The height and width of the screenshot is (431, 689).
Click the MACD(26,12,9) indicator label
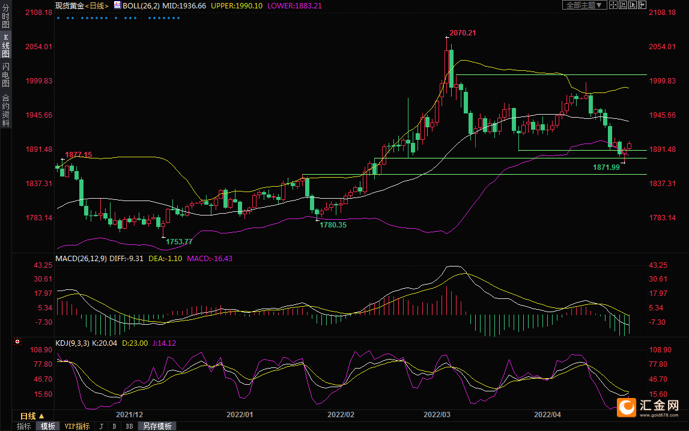point(81,259)
